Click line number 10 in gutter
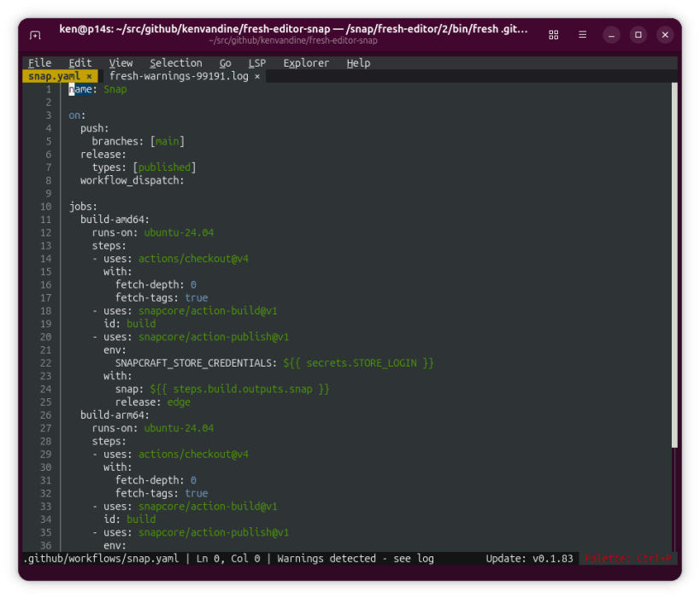This screenshot has width=700, height=599. click(x=46, y=207)
